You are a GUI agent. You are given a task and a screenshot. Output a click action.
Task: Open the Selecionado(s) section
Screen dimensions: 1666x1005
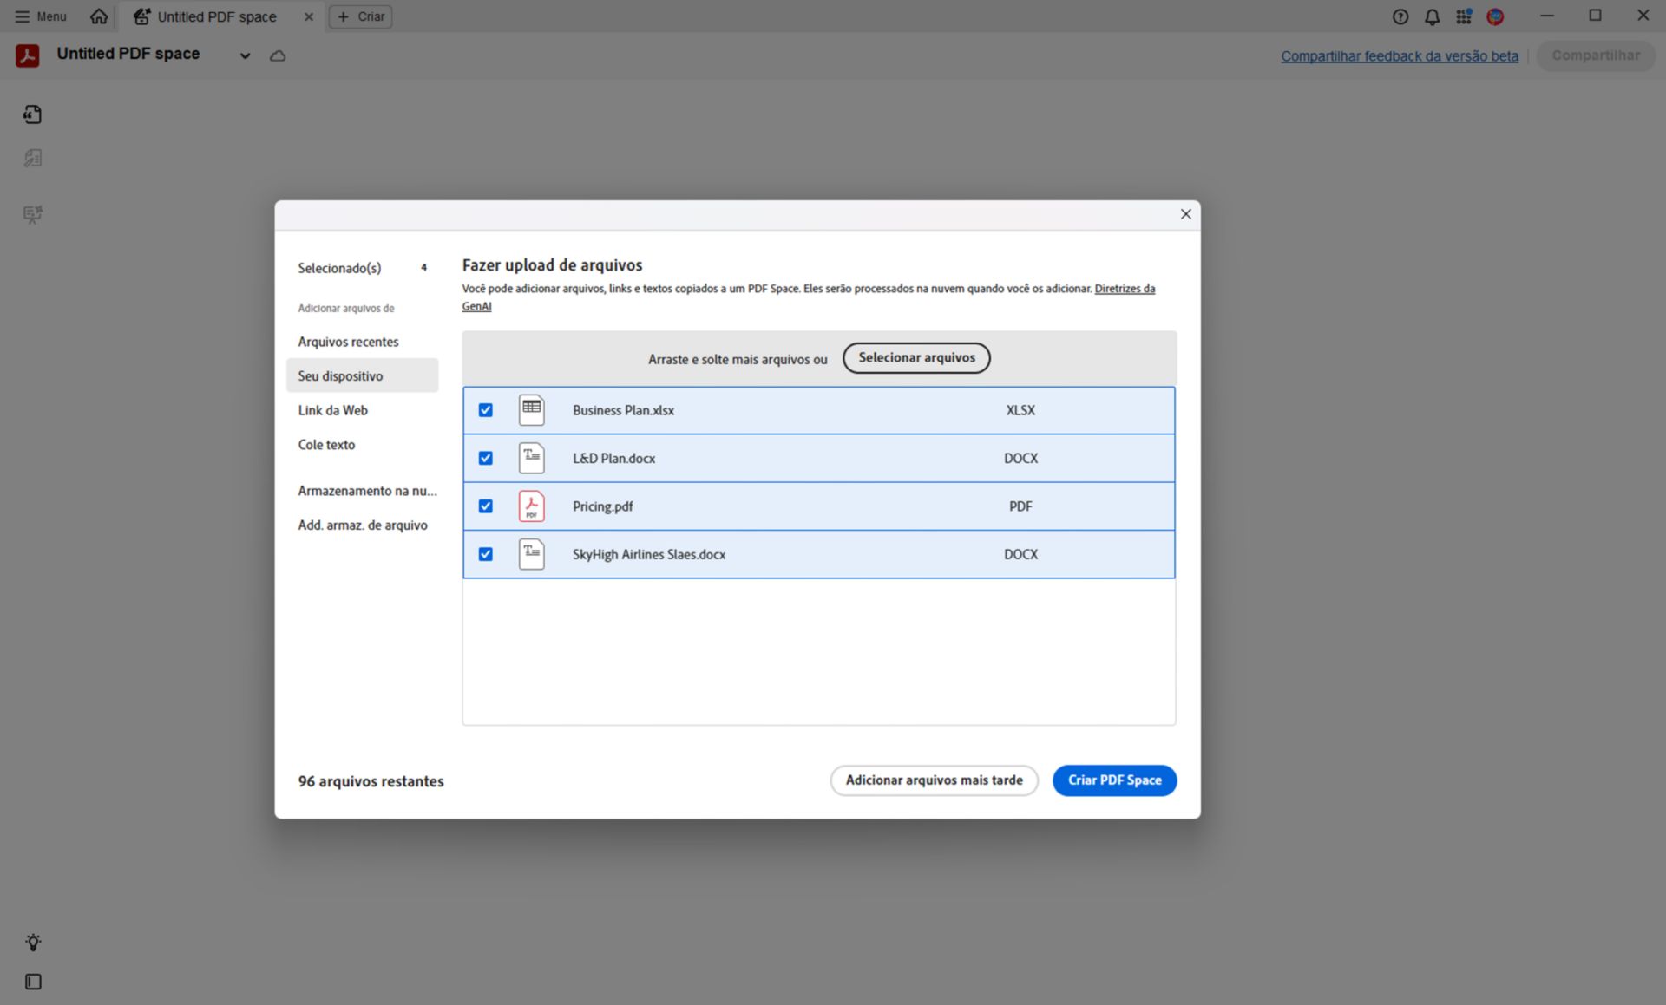tap(362, 268)
